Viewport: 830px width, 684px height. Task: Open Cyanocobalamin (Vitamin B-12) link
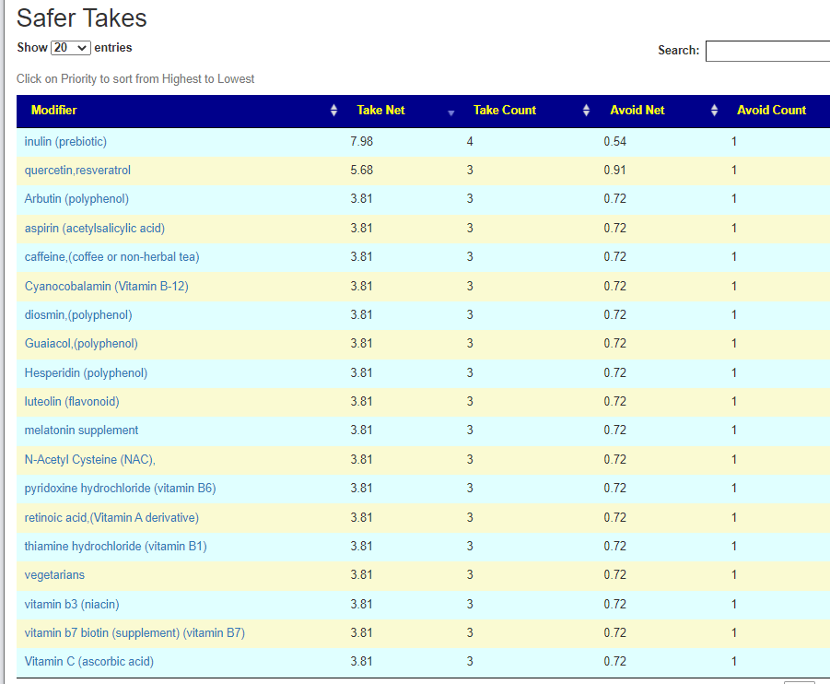[x=106, y=286]
